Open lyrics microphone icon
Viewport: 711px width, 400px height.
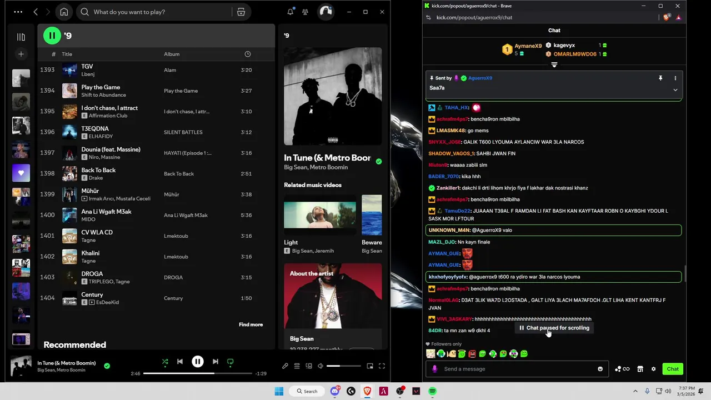click(285, 366)
